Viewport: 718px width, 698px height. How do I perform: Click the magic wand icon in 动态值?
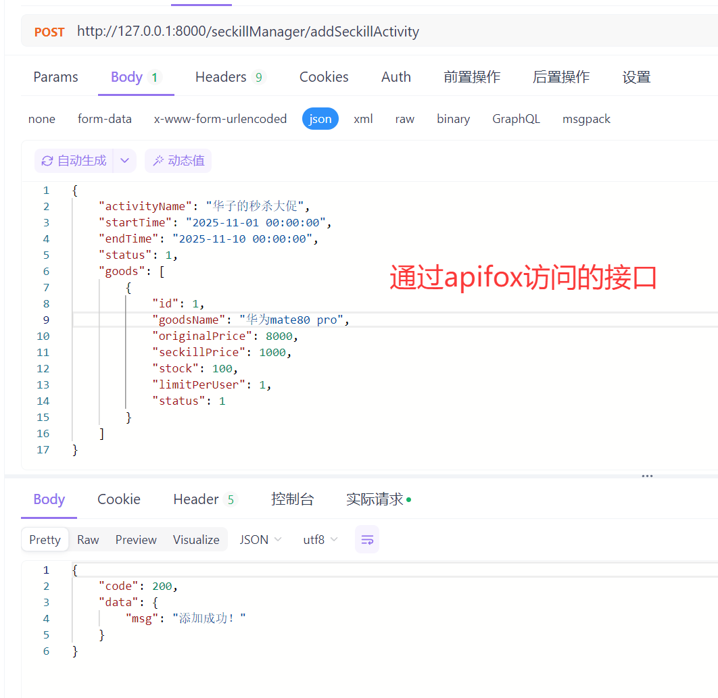[158, 161]
